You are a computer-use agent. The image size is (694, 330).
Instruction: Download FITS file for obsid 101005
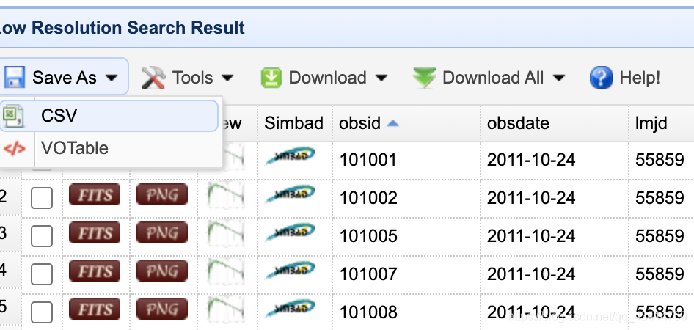click(x=95, y=232)
